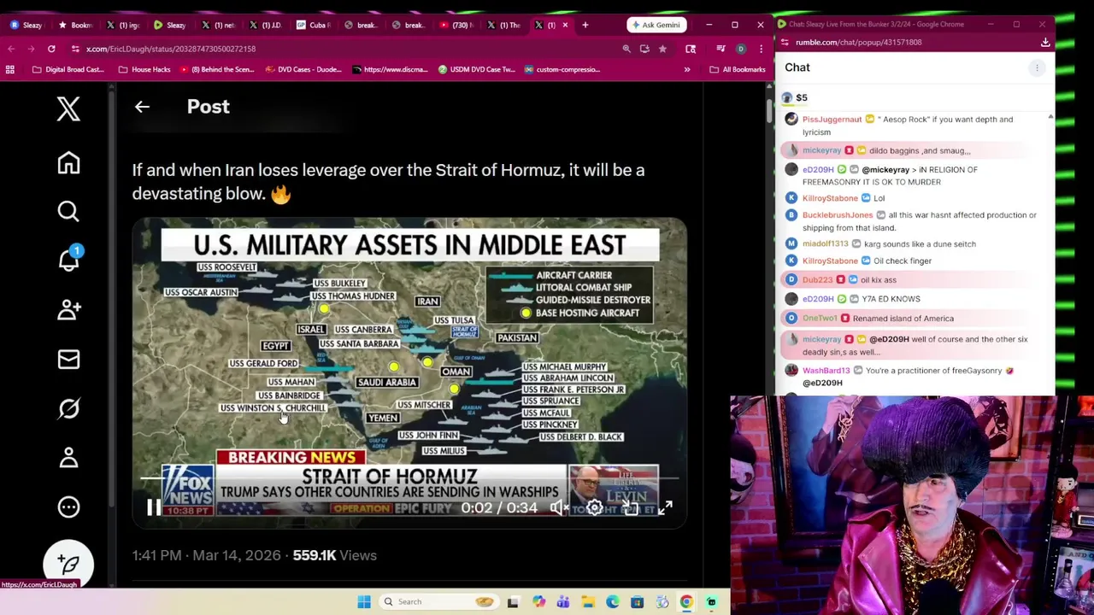1094x615 pixels.
Task: Toggle picture-in-picture on the video
Action: (630, 507)
